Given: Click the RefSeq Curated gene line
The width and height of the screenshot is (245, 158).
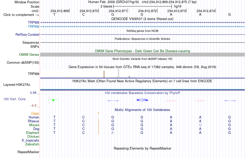Looking at the screenshot, I should click(x=143, y=35).
